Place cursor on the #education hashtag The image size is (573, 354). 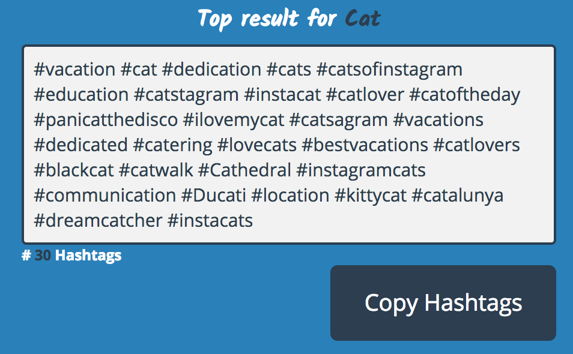pyautogui.click(x=81, y=95)
